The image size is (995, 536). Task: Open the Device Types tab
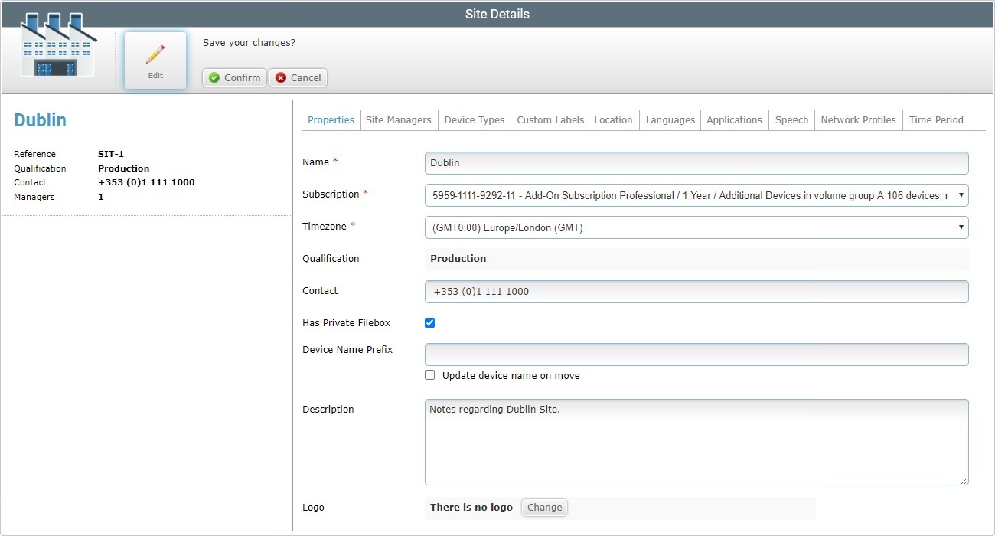point(474,119)
